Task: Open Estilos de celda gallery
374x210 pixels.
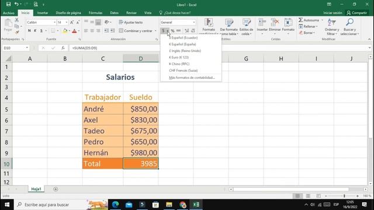Action: tap(246, 27)
